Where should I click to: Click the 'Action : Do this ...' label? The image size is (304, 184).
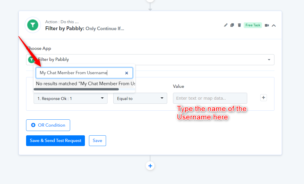point(62,22)
